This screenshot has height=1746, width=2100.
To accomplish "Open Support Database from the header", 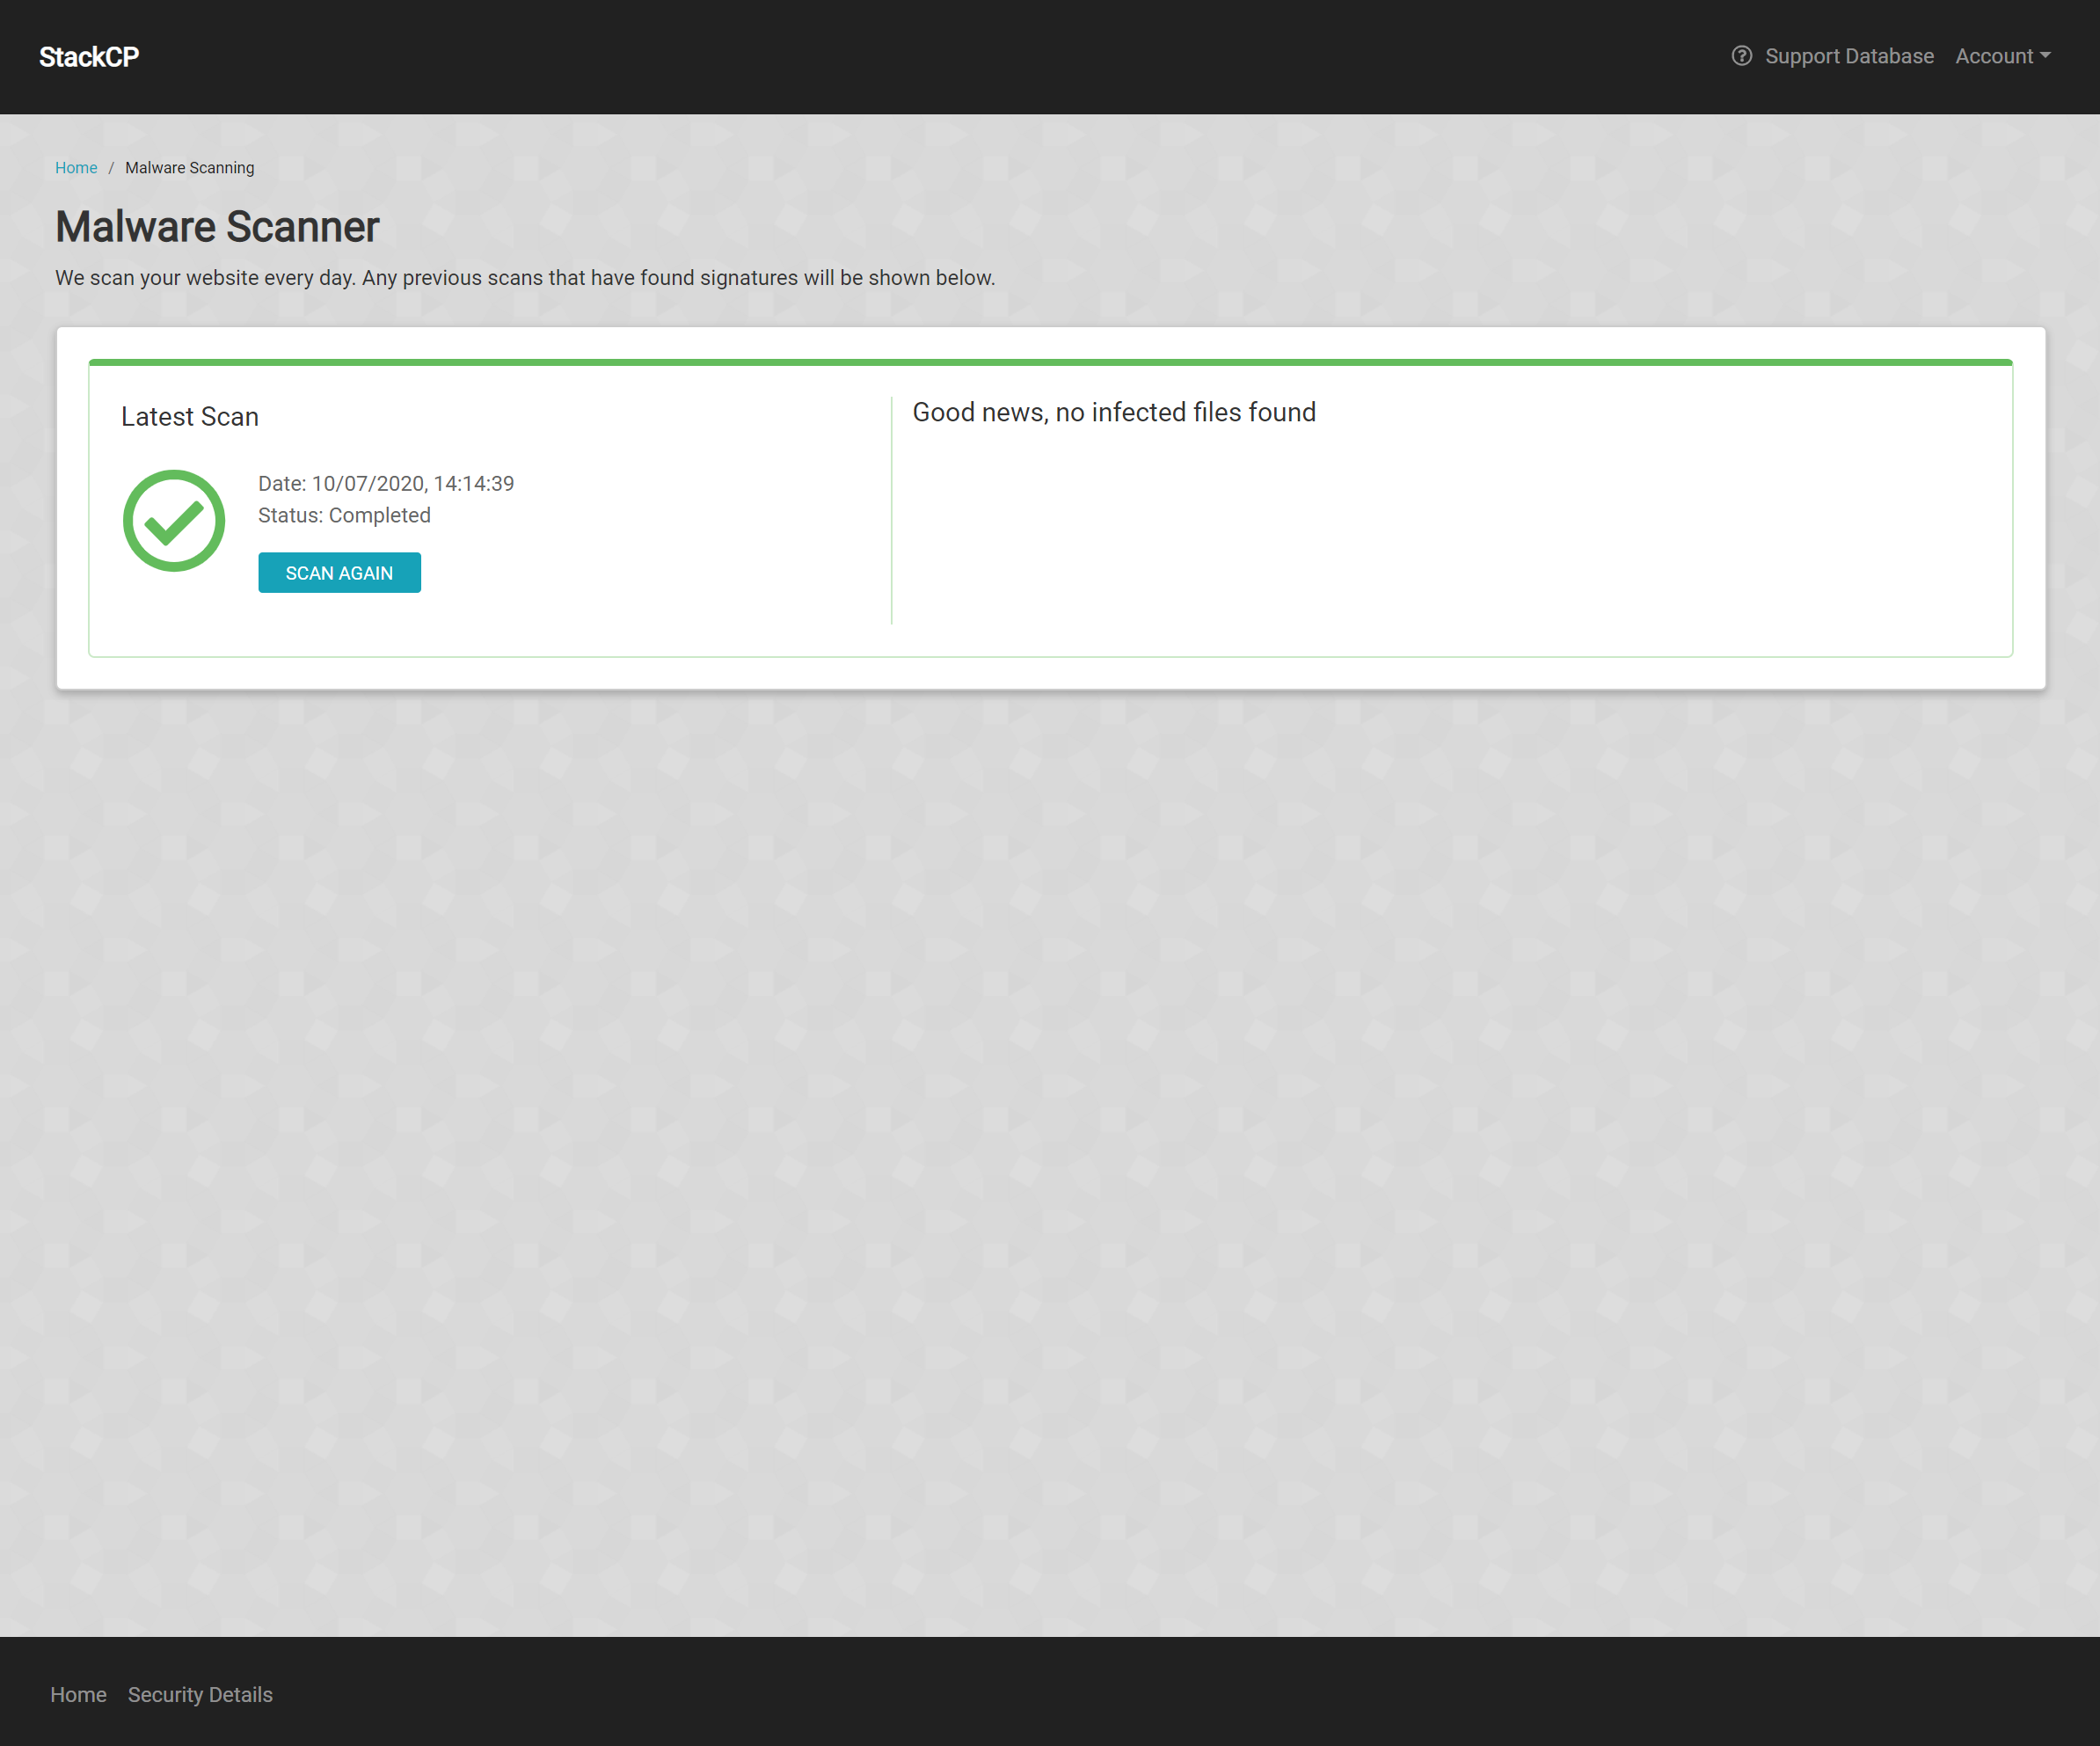I will pos(1849,56).
